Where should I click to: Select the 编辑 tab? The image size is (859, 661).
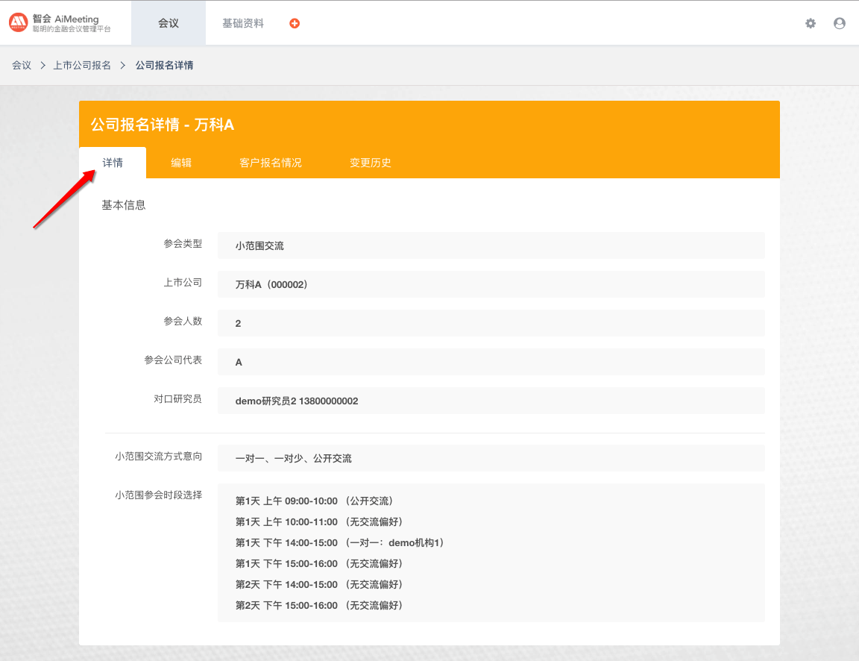click(180, 163)
